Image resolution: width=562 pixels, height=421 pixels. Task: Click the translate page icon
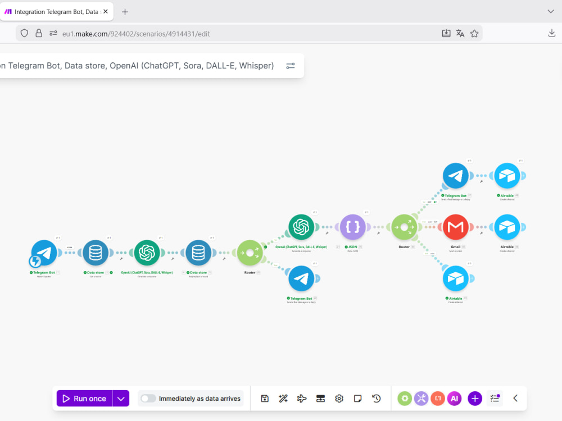point(460,33)
